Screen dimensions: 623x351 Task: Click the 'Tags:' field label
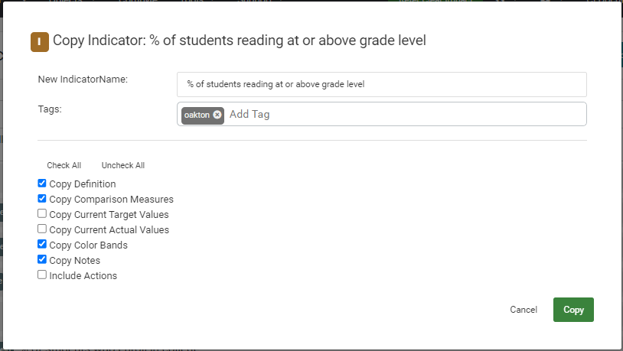click(x=50, y=109)
